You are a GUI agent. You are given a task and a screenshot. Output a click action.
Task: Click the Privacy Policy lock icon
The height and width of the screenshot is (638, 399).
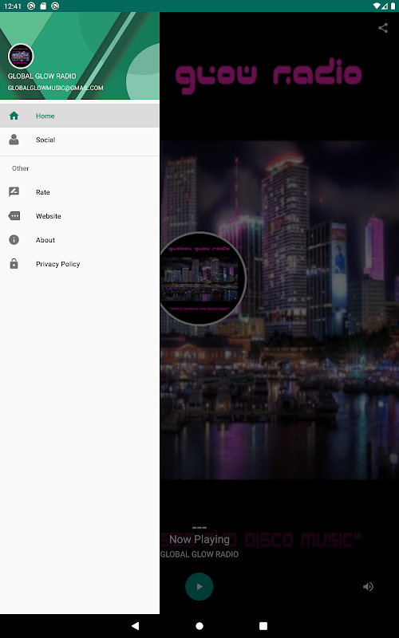click(x=14, y=264)
